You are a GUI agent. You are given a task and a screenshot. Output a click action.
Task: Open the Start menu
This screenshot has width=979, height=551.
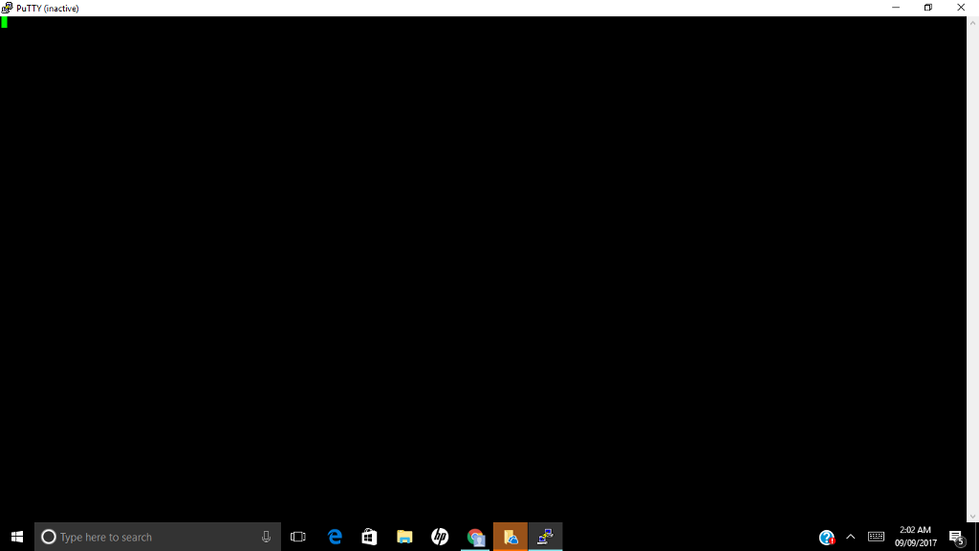click(x=16, y=537)
